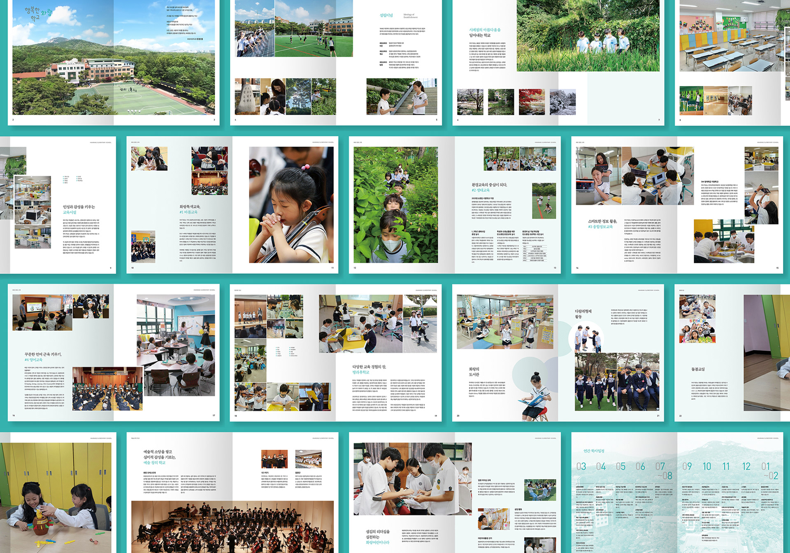Click month '03' in the annual schedule
790x553 pixels.
pos(581,467)
